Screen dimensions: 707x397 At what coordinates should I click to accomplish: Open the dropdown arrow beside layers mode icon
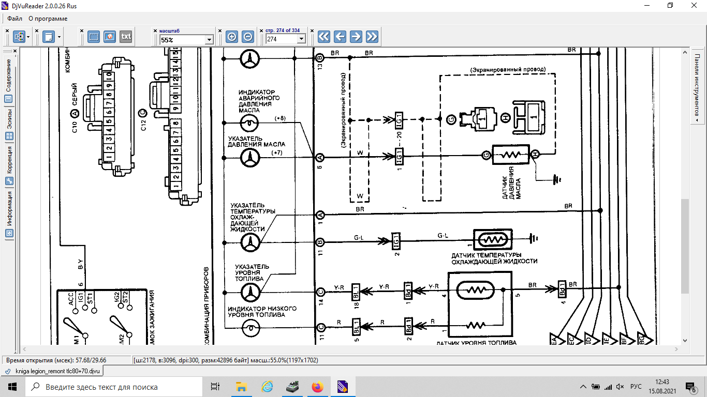tap(28, 37)
